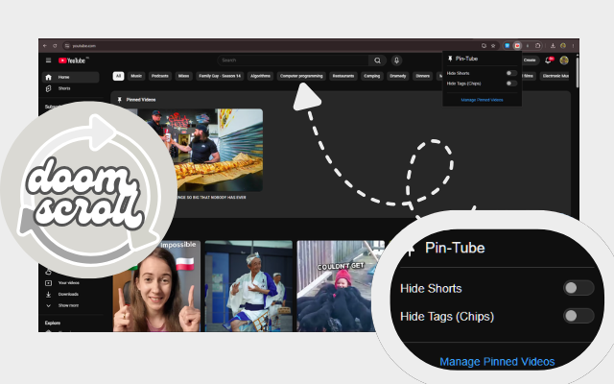Click the blue extension icon in toolbar
The height and width of the screenshot is (384, 614).
(x=508, y=46)
